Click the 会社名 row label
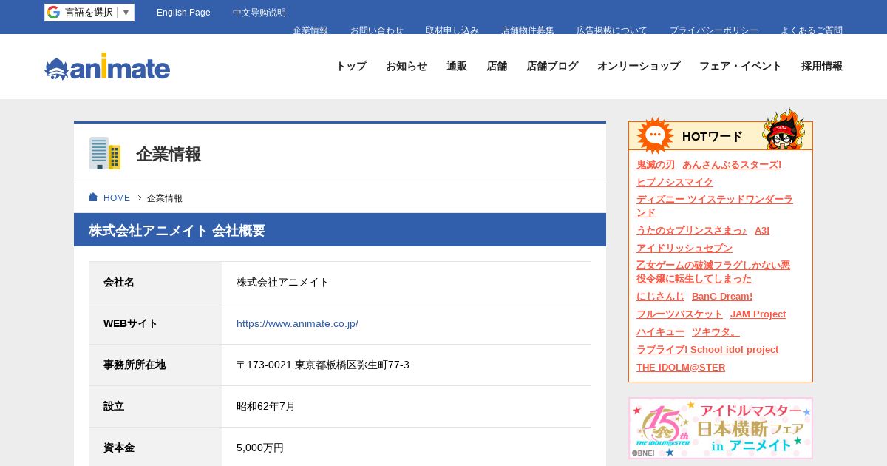The width and height of the screenshot is (887, 466). (x=119, y=282)
